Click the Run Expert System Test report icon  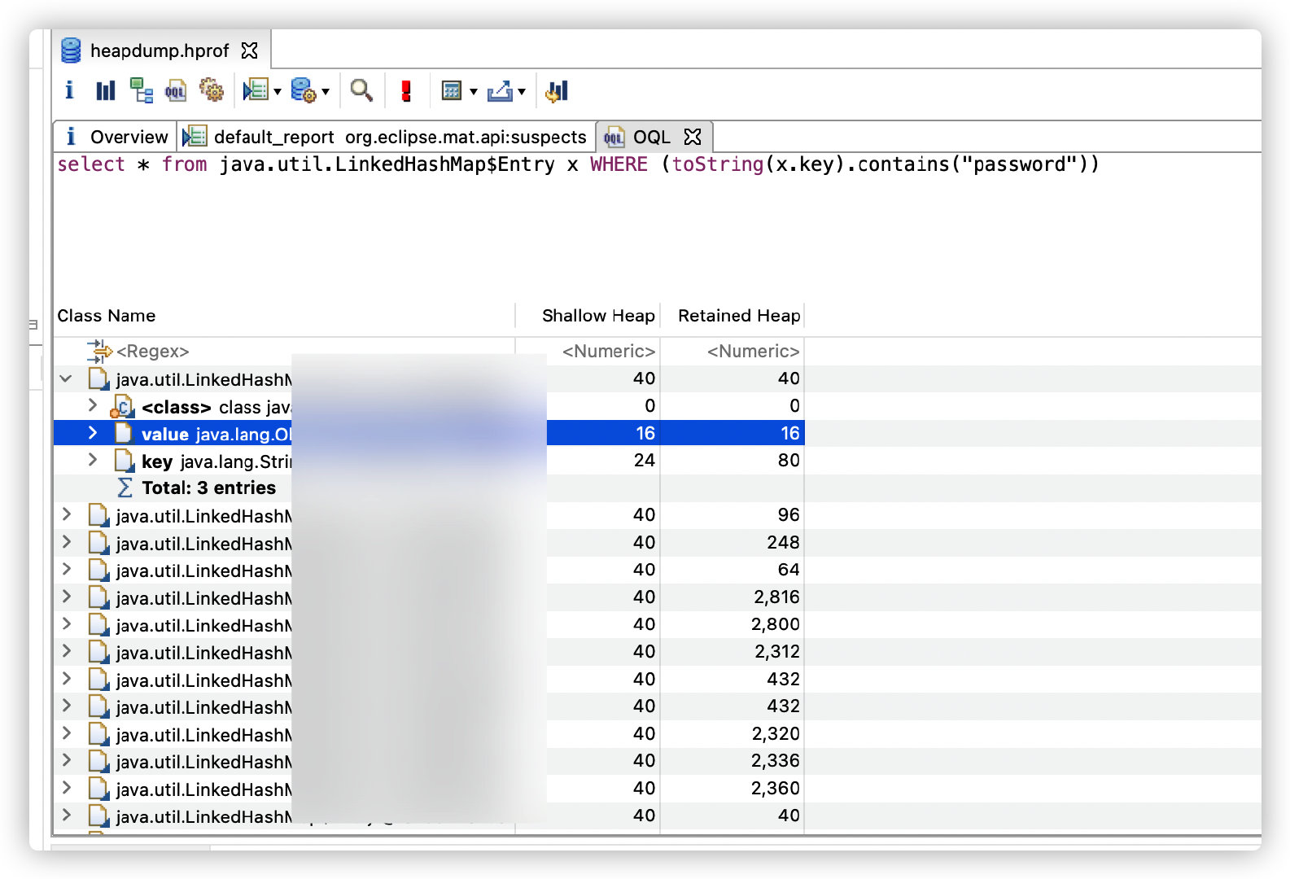256,90
